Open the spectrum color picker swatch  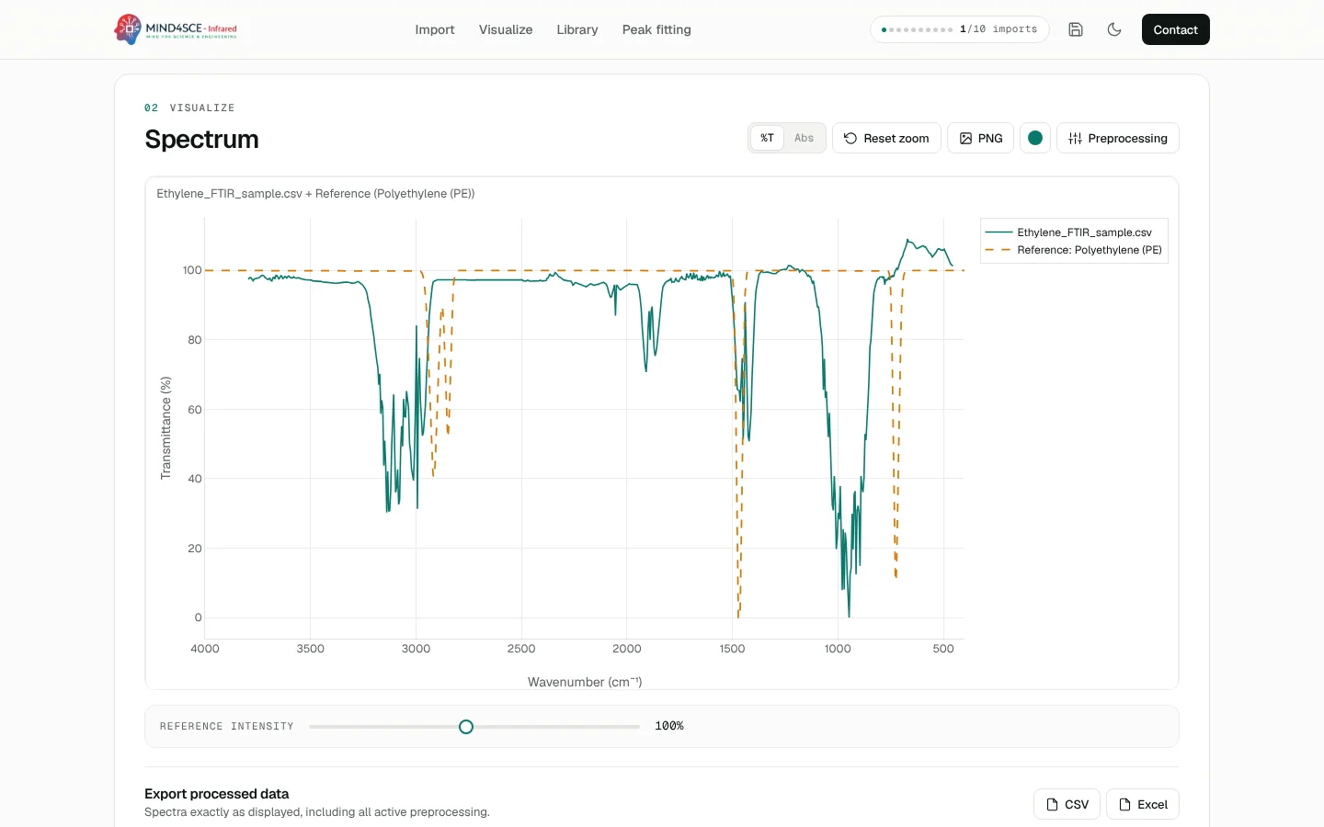pyautogui.click(x=1035, y=138)
